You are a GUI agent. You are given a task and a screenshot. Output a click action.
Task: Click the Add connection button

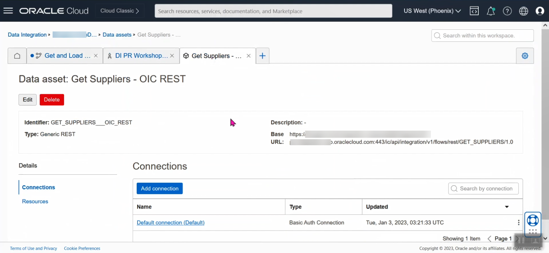click(x=160, y=189)
